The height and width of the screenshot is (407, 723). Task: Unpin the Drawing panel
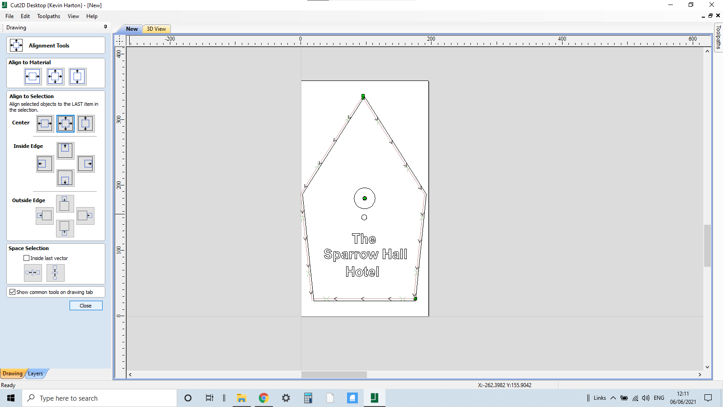coord(105,27)
